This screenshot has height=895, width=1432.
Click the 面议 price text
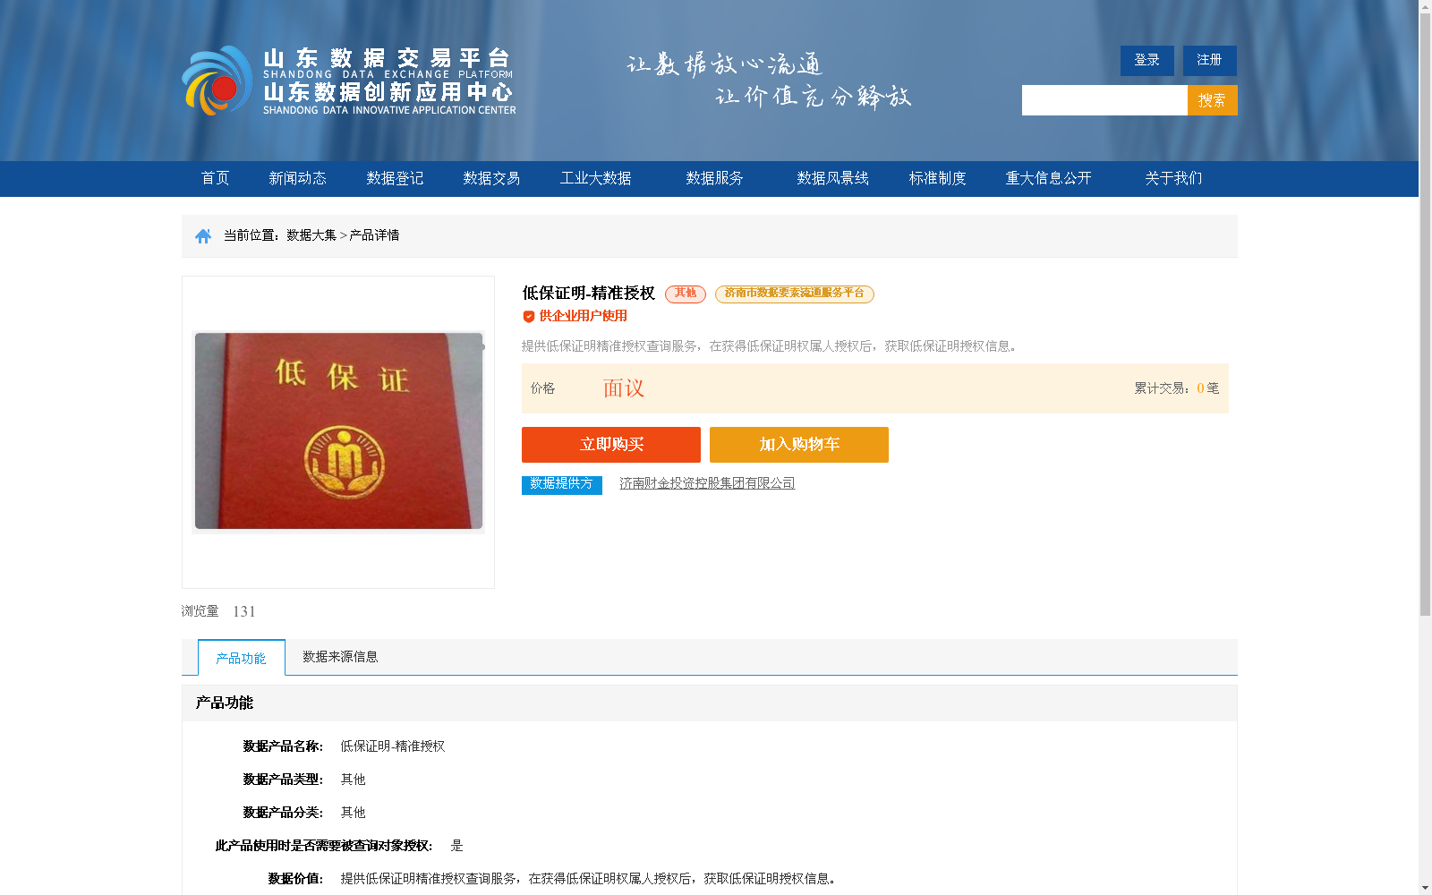(x=624, y=388)
